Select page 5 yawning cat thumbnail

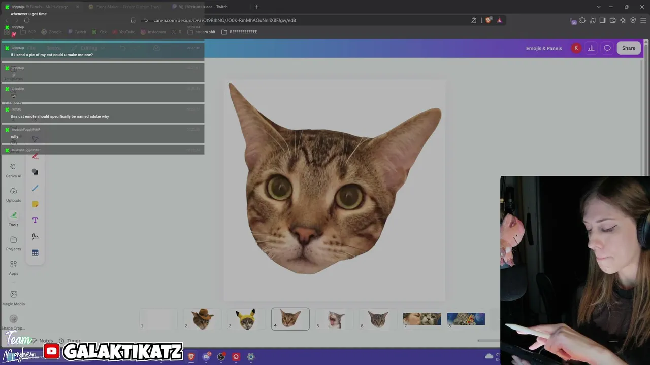[x=334, y=319]
